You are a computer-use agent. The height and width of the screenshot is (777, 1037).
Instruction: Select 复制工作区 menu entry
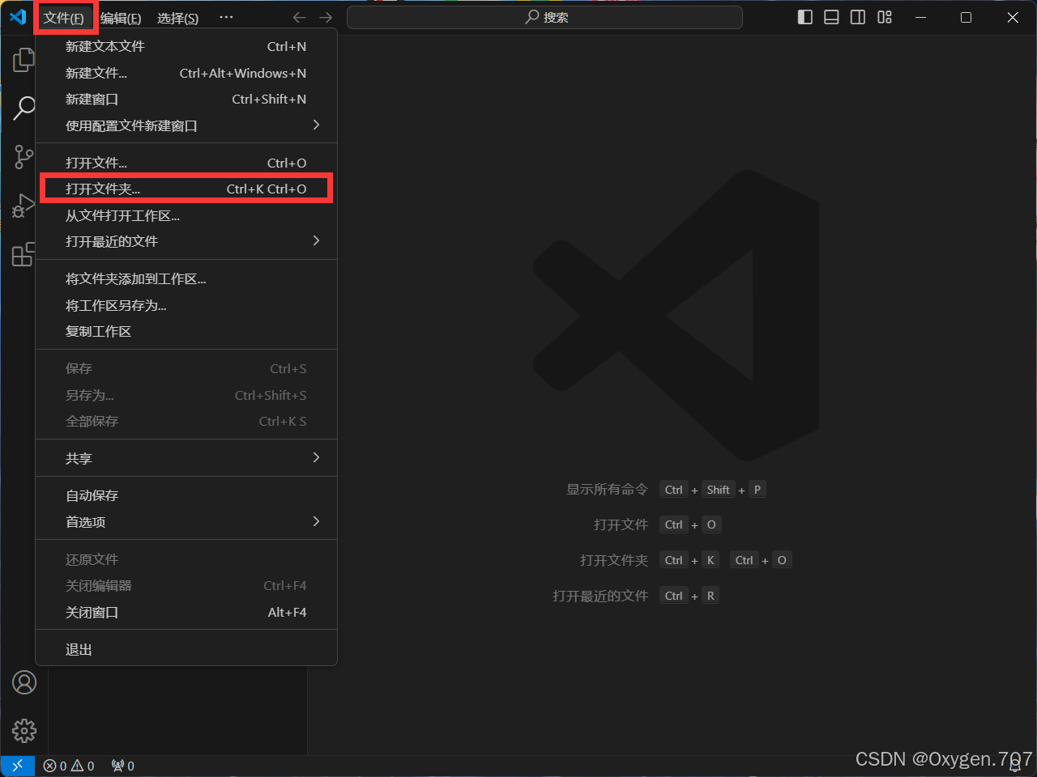click(x=186, y=332)
